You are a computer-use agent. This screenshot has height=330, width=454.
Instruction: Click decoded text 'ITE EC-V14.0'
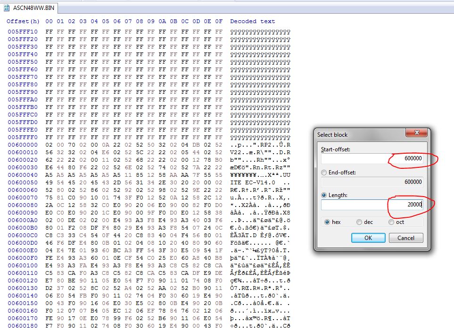[x=253, y=182]
